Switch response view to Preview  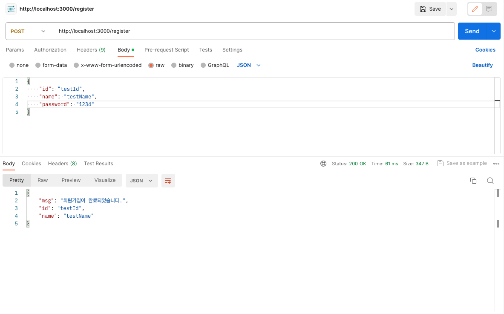[x=71, y=180]
